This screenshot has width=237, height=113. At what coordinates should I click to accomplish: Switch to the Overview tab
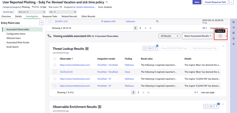click(6, 16)
